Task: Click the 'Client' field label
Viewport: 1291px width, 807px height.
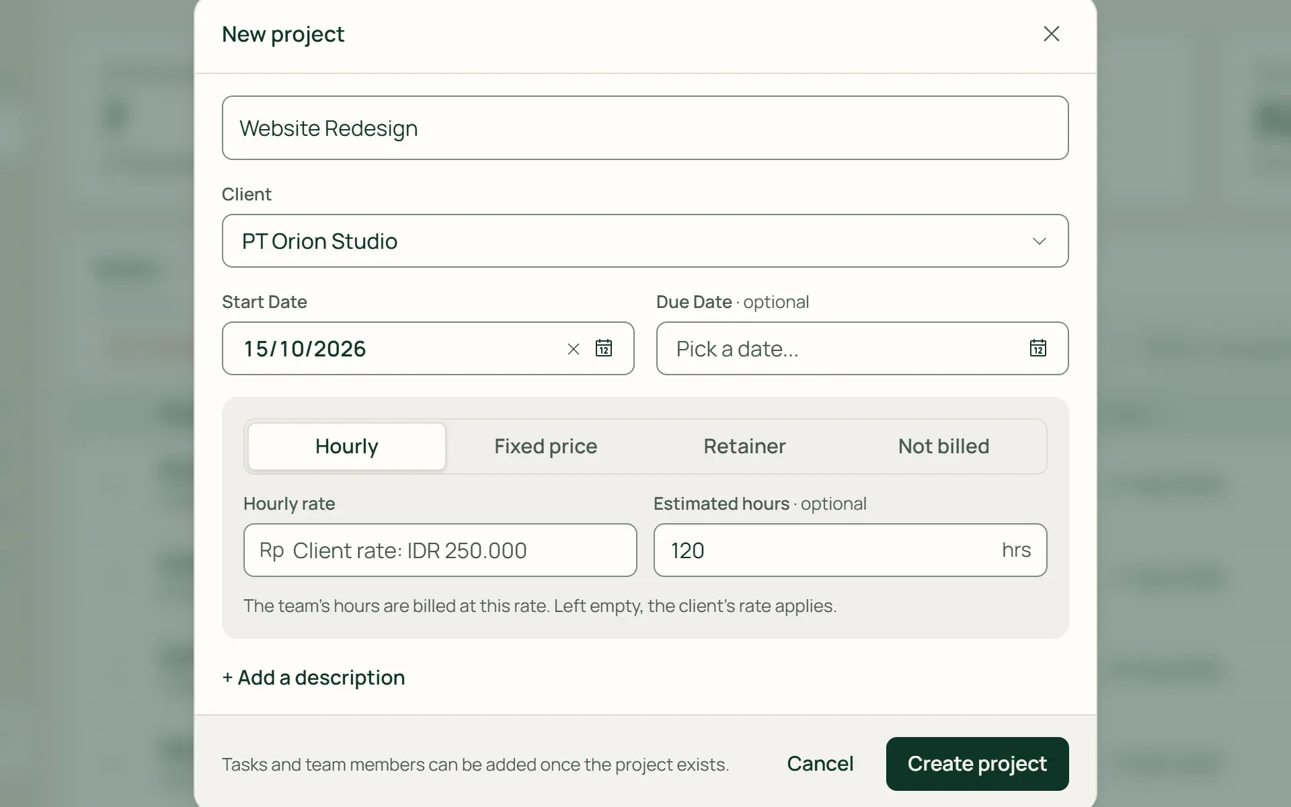Action: (x=247, y=194)
